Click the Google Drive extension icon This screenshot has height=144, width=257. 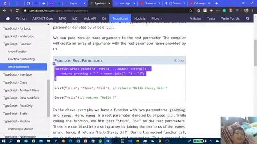point(198,10)
